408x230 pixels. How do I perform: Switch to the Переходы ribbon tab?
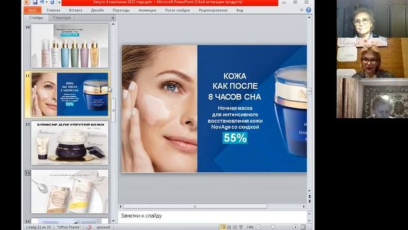point(121,10)
